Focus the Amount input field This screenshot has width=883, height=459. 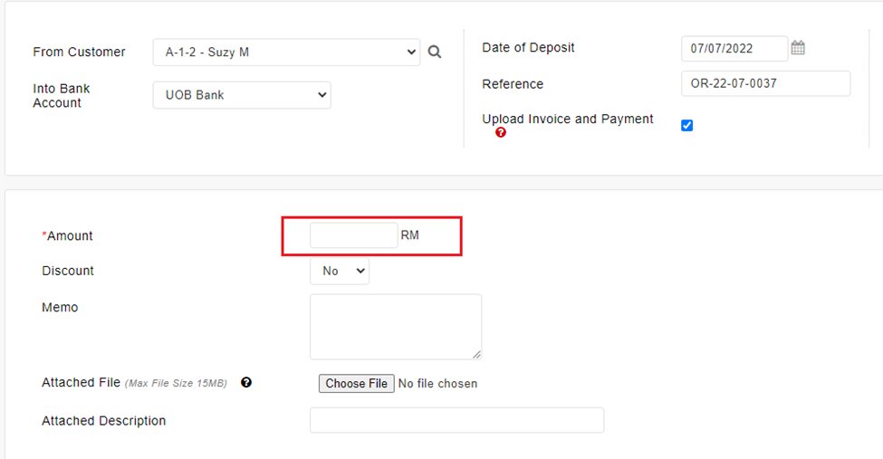tap(353, 235)
